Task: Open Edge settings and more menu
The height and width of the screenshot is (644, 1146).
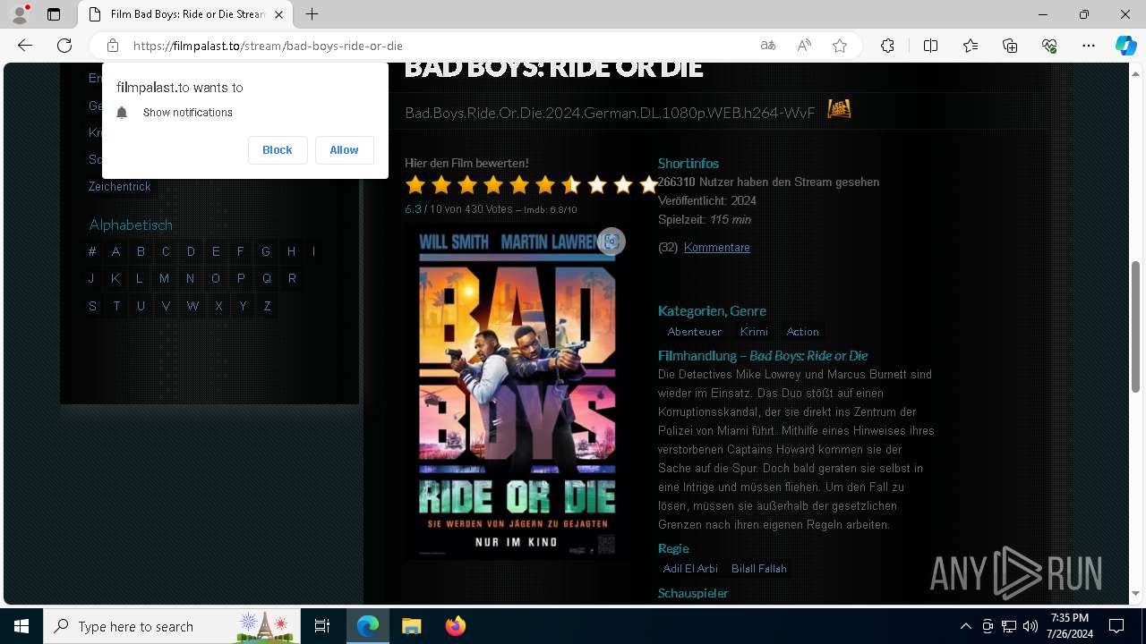Action: point(1089,46)
